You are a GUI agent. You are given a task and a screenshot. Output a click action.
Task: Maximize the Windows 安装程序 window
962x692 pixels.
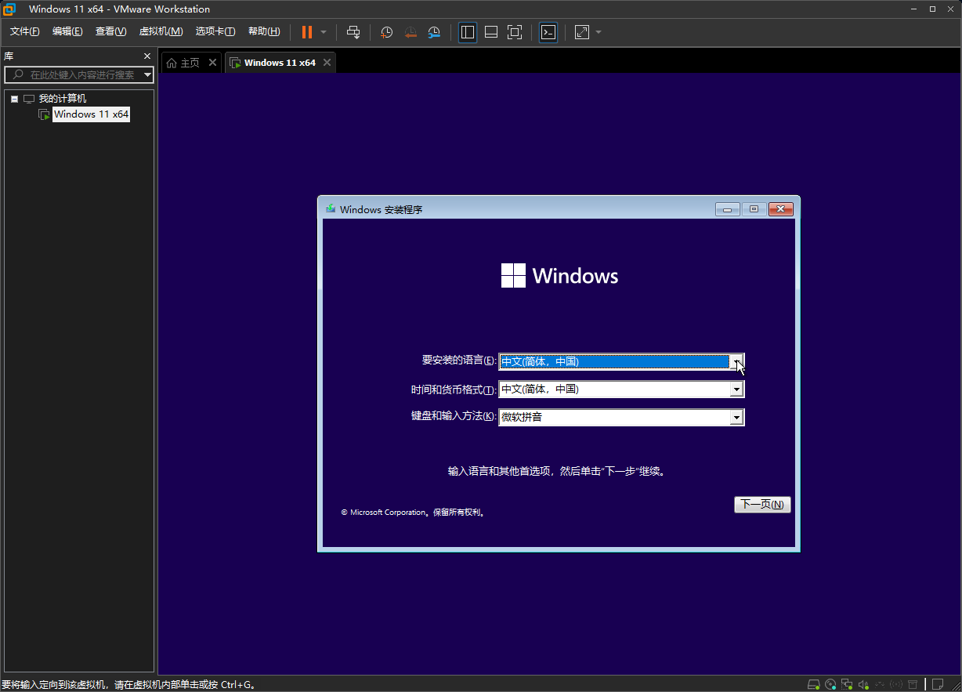coord(754,209)
